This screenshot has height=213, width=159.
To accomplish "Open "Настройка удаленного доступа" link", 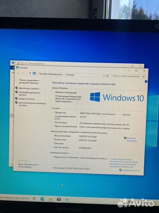I will [x=29, y=93].
